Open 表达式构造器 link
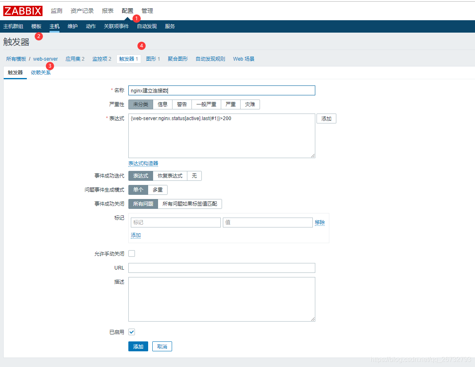The width and height of the screenshot is (475, 367). coord(143,163)
